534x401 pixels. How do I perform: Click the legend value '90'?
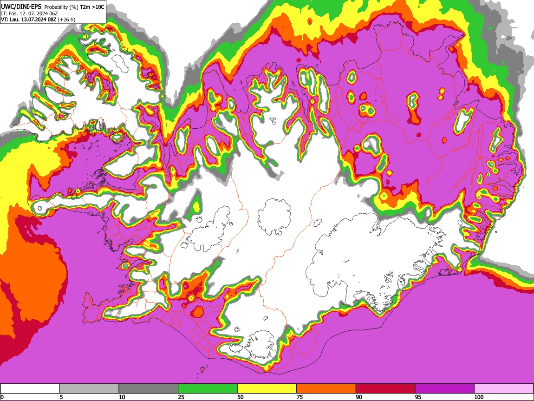click(358, 397)
